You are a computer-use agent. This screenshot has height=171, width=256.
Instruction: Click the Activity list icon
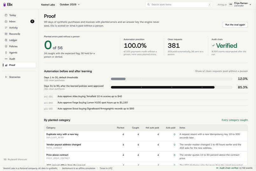point(6,28)
